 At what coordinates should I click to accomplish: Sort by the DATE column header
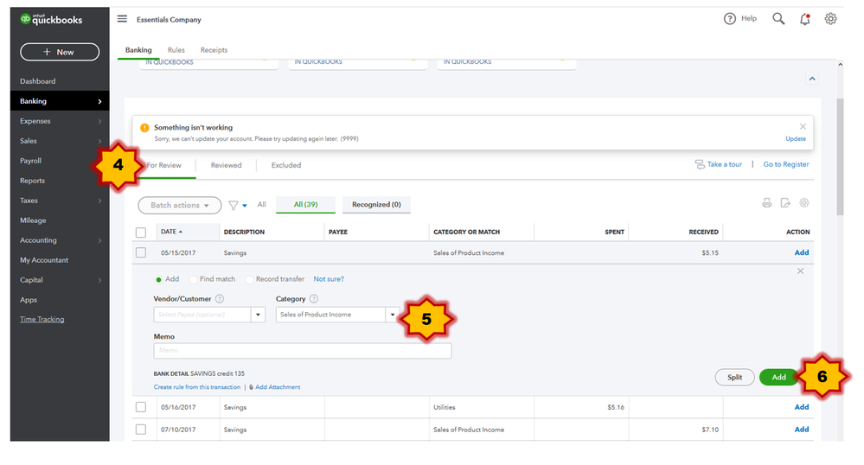[x=171, y=232]
